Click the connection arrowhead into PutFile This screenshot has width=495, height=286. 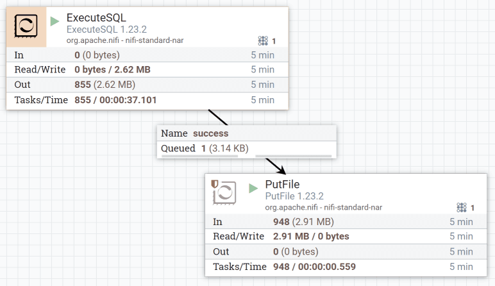point(281,169)
